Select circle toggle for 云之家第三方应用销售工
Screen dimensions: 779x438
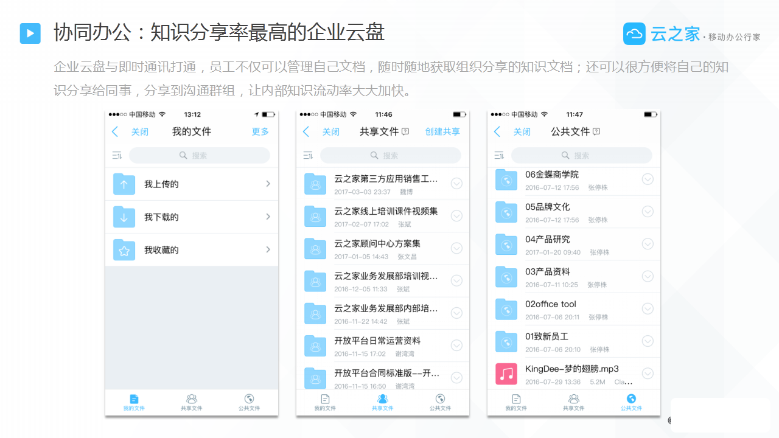[x=456, y=184]
